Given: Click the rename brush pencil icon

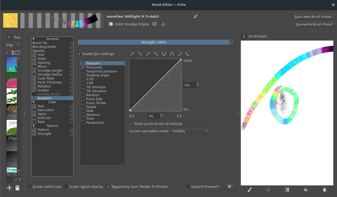Looking at the screenshot, I should tap(196, 16).
